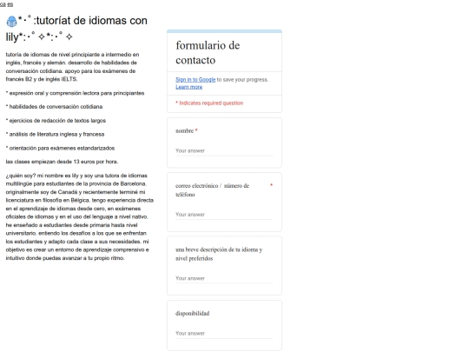Click the "Indicates required question" notice
The width and height of the screenshot is (469, 352).
click(209, 103)
